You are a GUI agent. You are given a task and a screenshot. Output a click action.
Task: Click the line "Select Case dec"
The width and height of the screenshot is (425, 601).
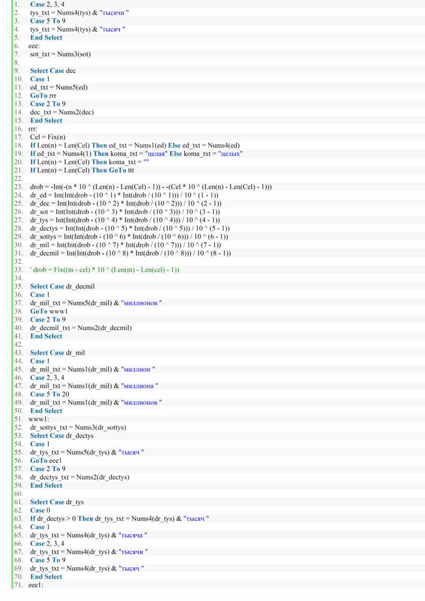pos(53,71)
